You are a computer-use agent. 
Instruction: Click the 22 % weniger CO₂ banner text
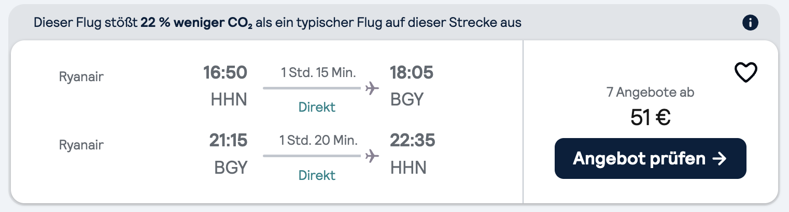click(196, 23)
